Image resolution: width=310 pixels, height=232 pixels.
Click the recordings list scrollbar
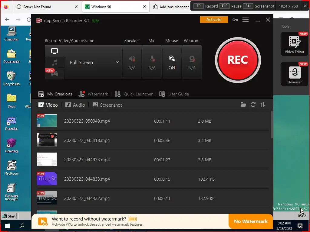tap(272, 124)
